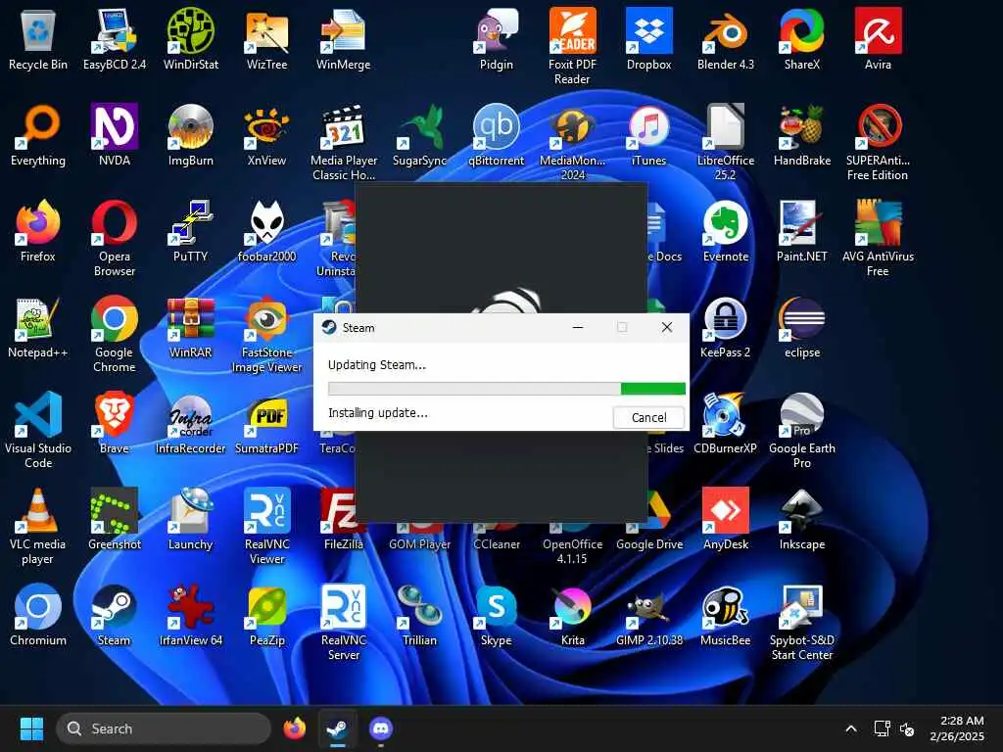Select the EasyBCD 2.4 shortcut
1003x752 pixels.
(115, 38)
